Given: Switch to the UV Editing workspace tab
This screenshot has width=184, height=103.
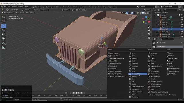Looking at the screenshot, I should pyautogui.click(x=57, y=7).
